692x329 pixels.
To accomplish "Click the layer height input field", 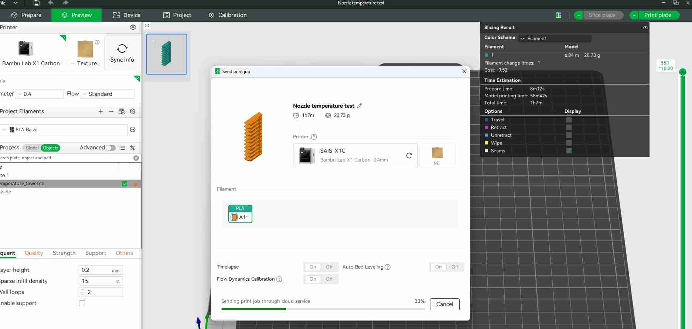I will (100, 270).
